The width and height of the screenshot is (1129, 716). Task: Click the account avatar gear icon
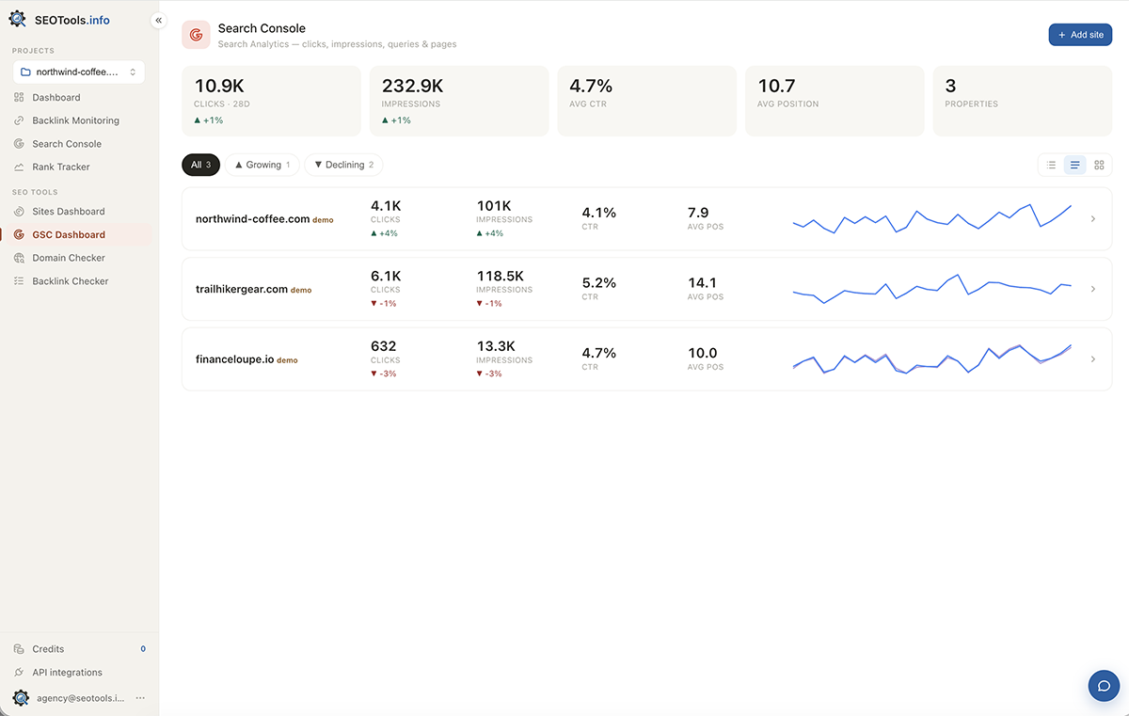point(21,697)
